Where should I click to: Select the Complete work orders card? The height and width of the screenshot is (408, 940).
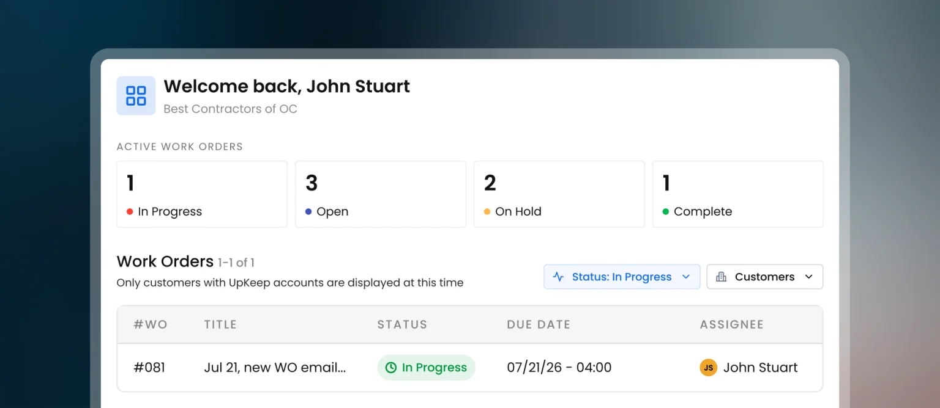[x=738, y=194]
